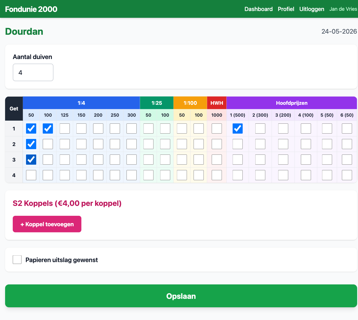The height and width of the screenshot is (320, 358).
Task: Check Hoofdprijzen 5 (50) for Get 2
Action: click(x=327, y=144)
